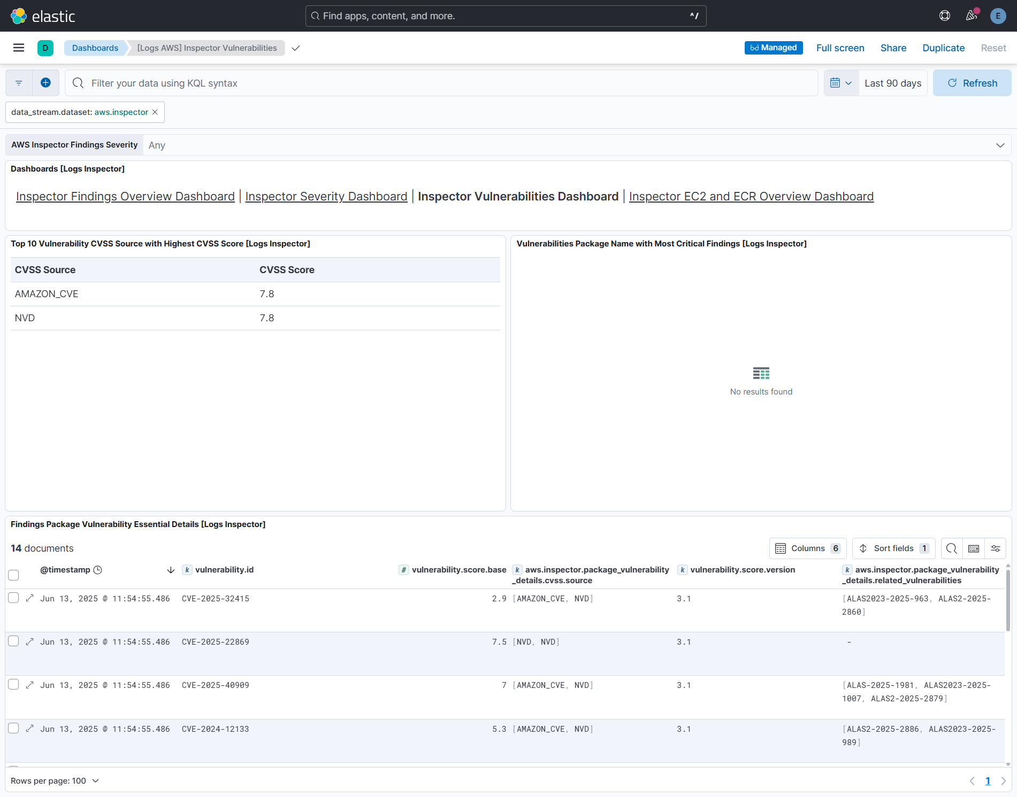Remove the aws.inspector dataset filter pill
The height and width of the screenshot is (797, 1017).
point(155,112)
